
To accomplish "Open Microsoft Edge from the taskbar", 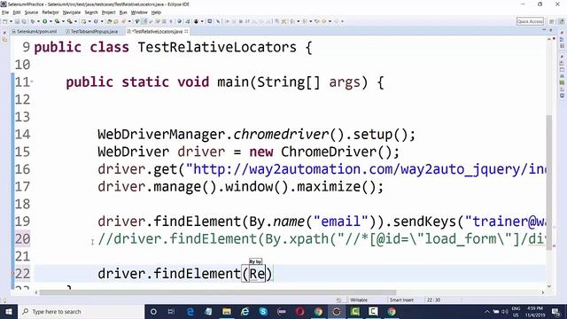I will pos(190,311).
